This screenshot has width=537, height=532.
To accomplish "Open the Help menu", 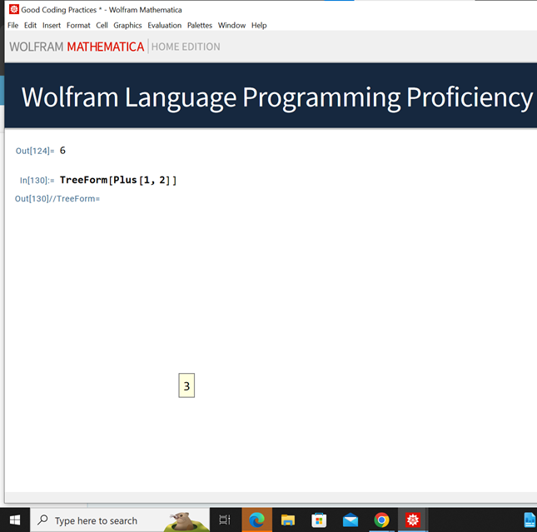I will coord(259,25).
